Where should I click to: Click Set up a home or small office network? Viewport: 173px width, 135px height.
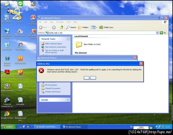pos(54,52)
